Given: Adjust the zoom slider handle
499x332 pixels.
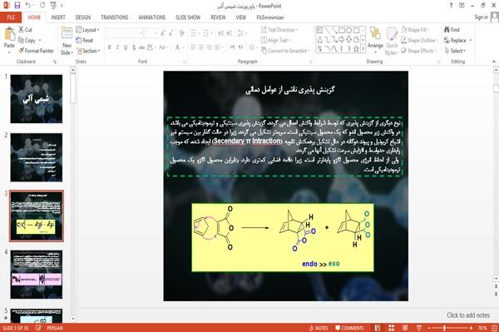Looking at the screenshot, I should (445, 328).
